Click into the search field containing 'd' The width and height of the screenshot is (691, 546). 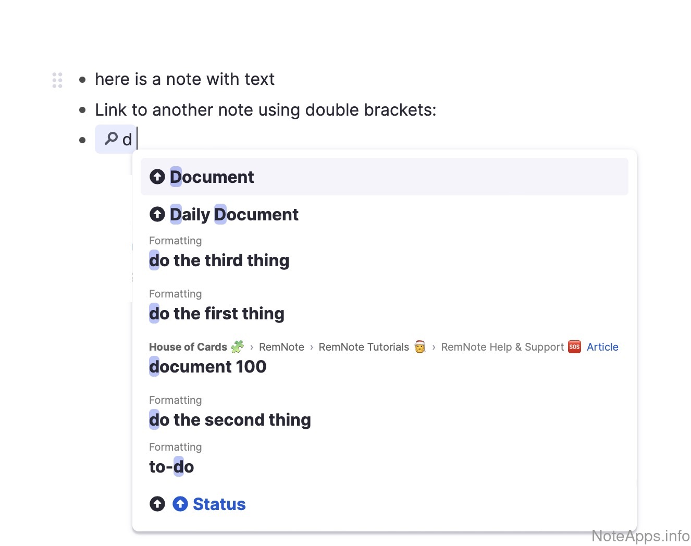tap(128, 140)
